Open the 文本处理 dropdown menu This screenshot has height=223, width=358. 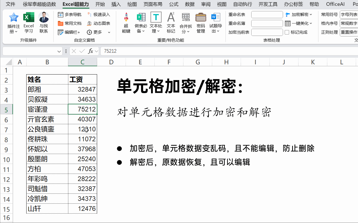(158, 31)
